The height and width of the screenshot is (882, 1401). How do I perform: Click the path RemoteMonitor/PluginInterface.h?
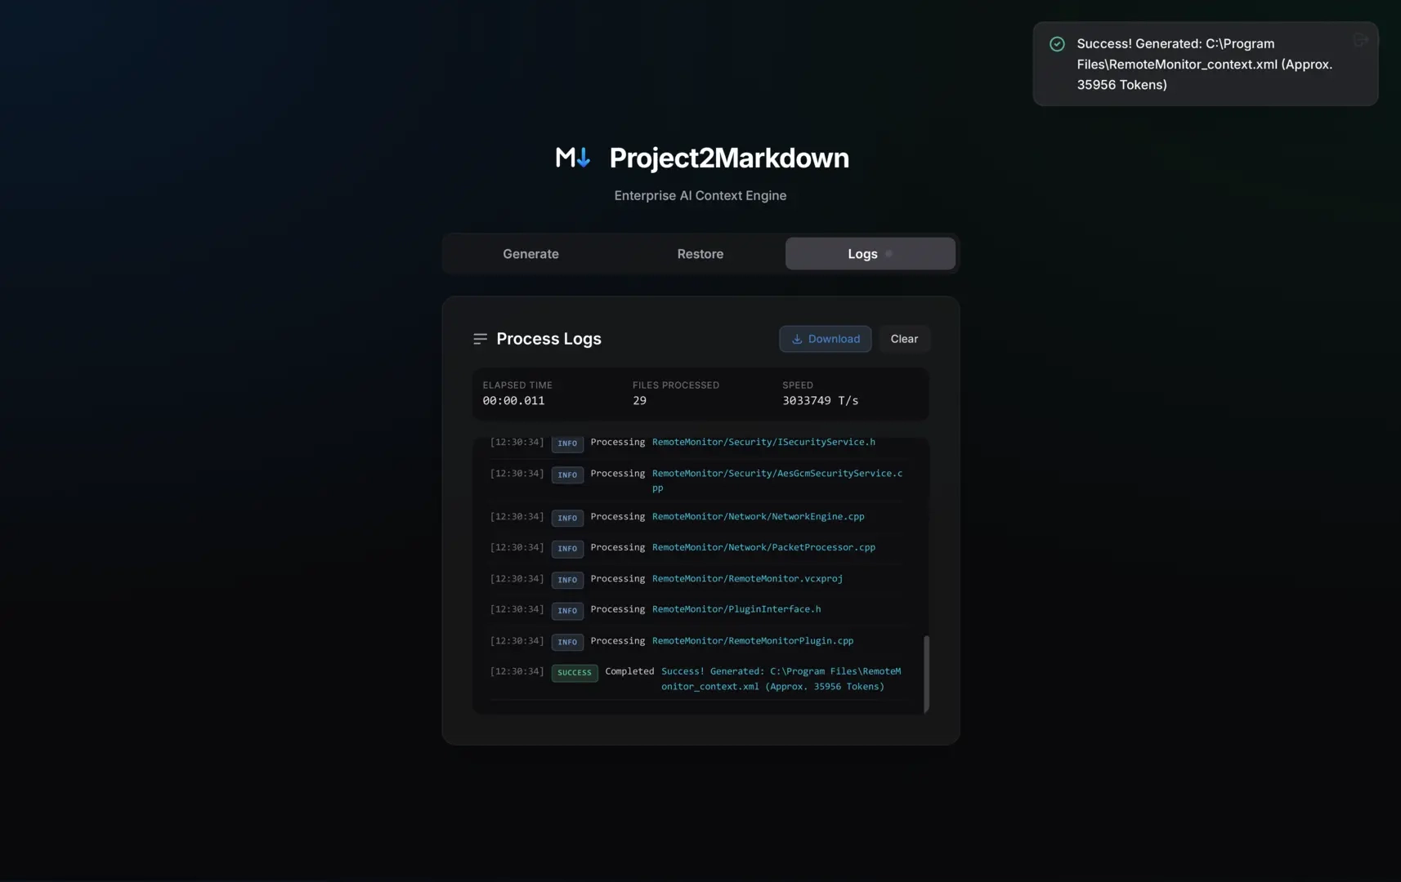pyautogui.click(x=736, y=609)
